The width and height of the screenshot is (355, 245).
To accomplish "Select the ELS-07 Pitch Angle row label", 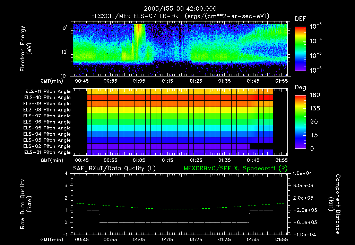I will 47,116.
